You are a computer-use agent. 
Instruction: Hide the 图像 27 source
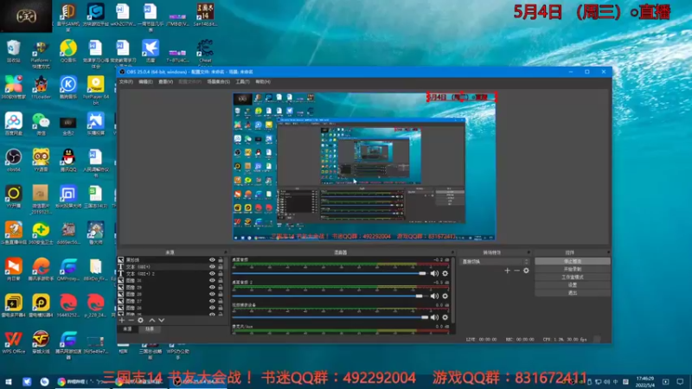[212, 301]
